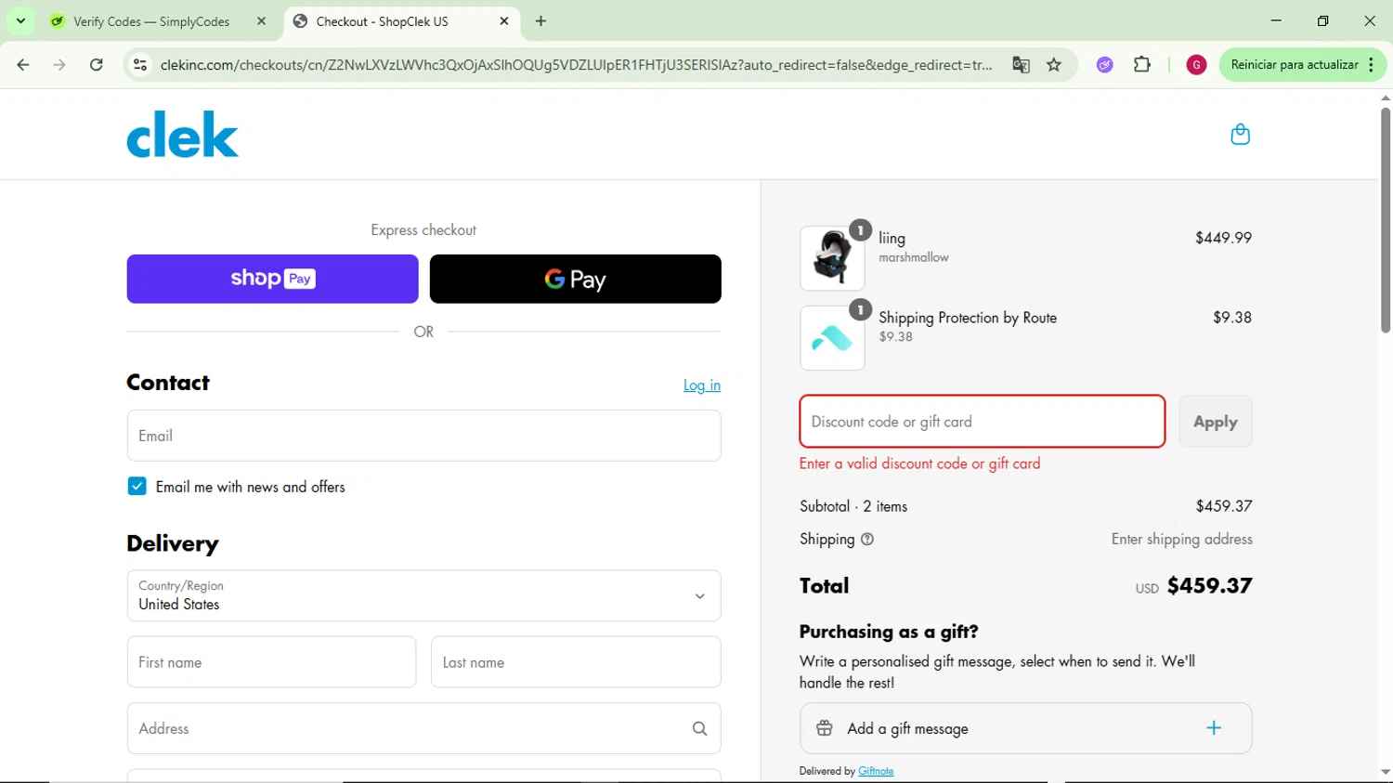The width and height of the screenshot is (1393, 783).
Task: Click the Log in link
Action: tap(701, 385)
